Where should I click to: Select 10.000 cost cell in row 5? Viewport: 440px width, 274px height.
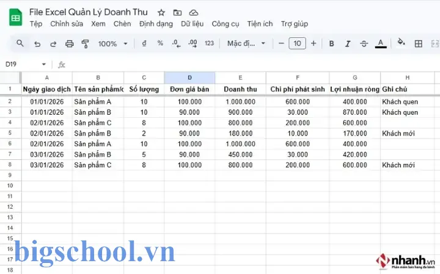[298, 134]
